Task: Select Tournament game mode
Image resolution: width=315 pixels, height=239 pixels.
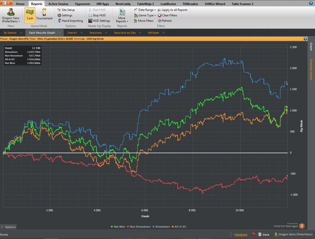Action: [x=44, y=14]
